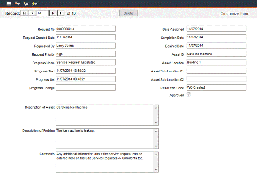Open the Customize Form link

235,13
